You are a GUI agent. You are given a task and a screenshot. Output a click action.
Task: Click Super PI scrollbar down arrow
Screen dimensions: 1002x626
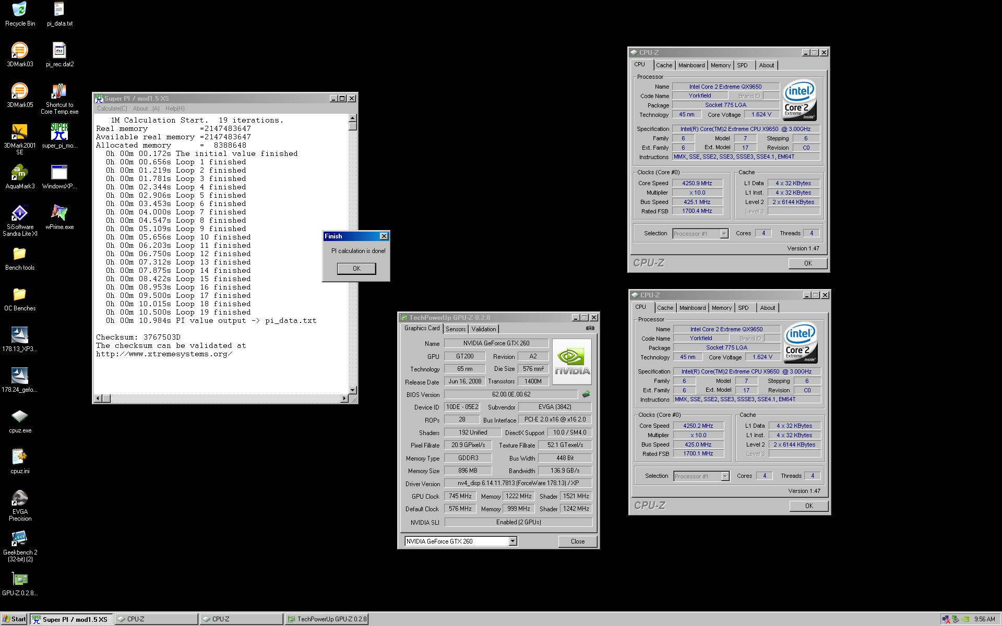pyautogui.click(x=353, y=390)
